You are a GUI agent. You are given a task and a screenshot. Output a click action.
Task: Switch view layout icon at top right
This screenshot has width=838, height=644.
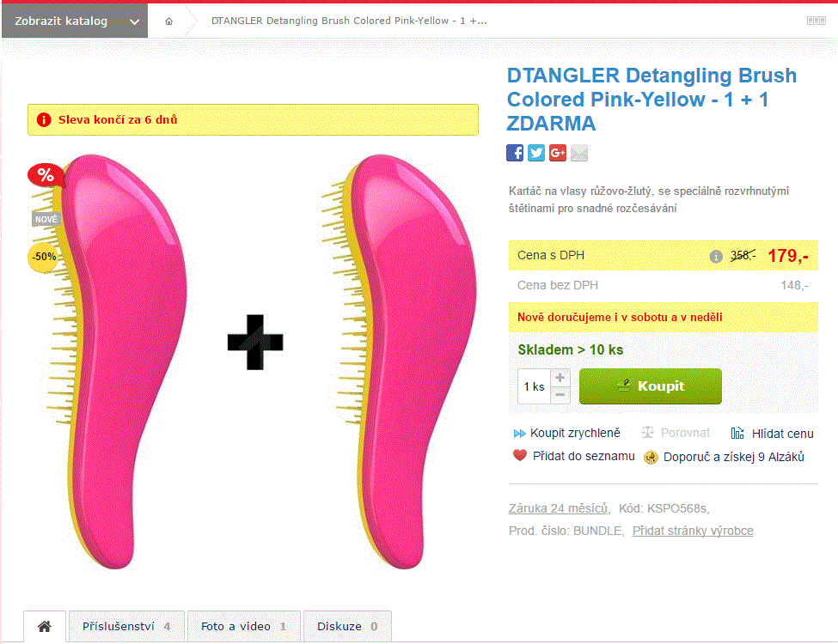pyautogui.click(x=817, y=21)
